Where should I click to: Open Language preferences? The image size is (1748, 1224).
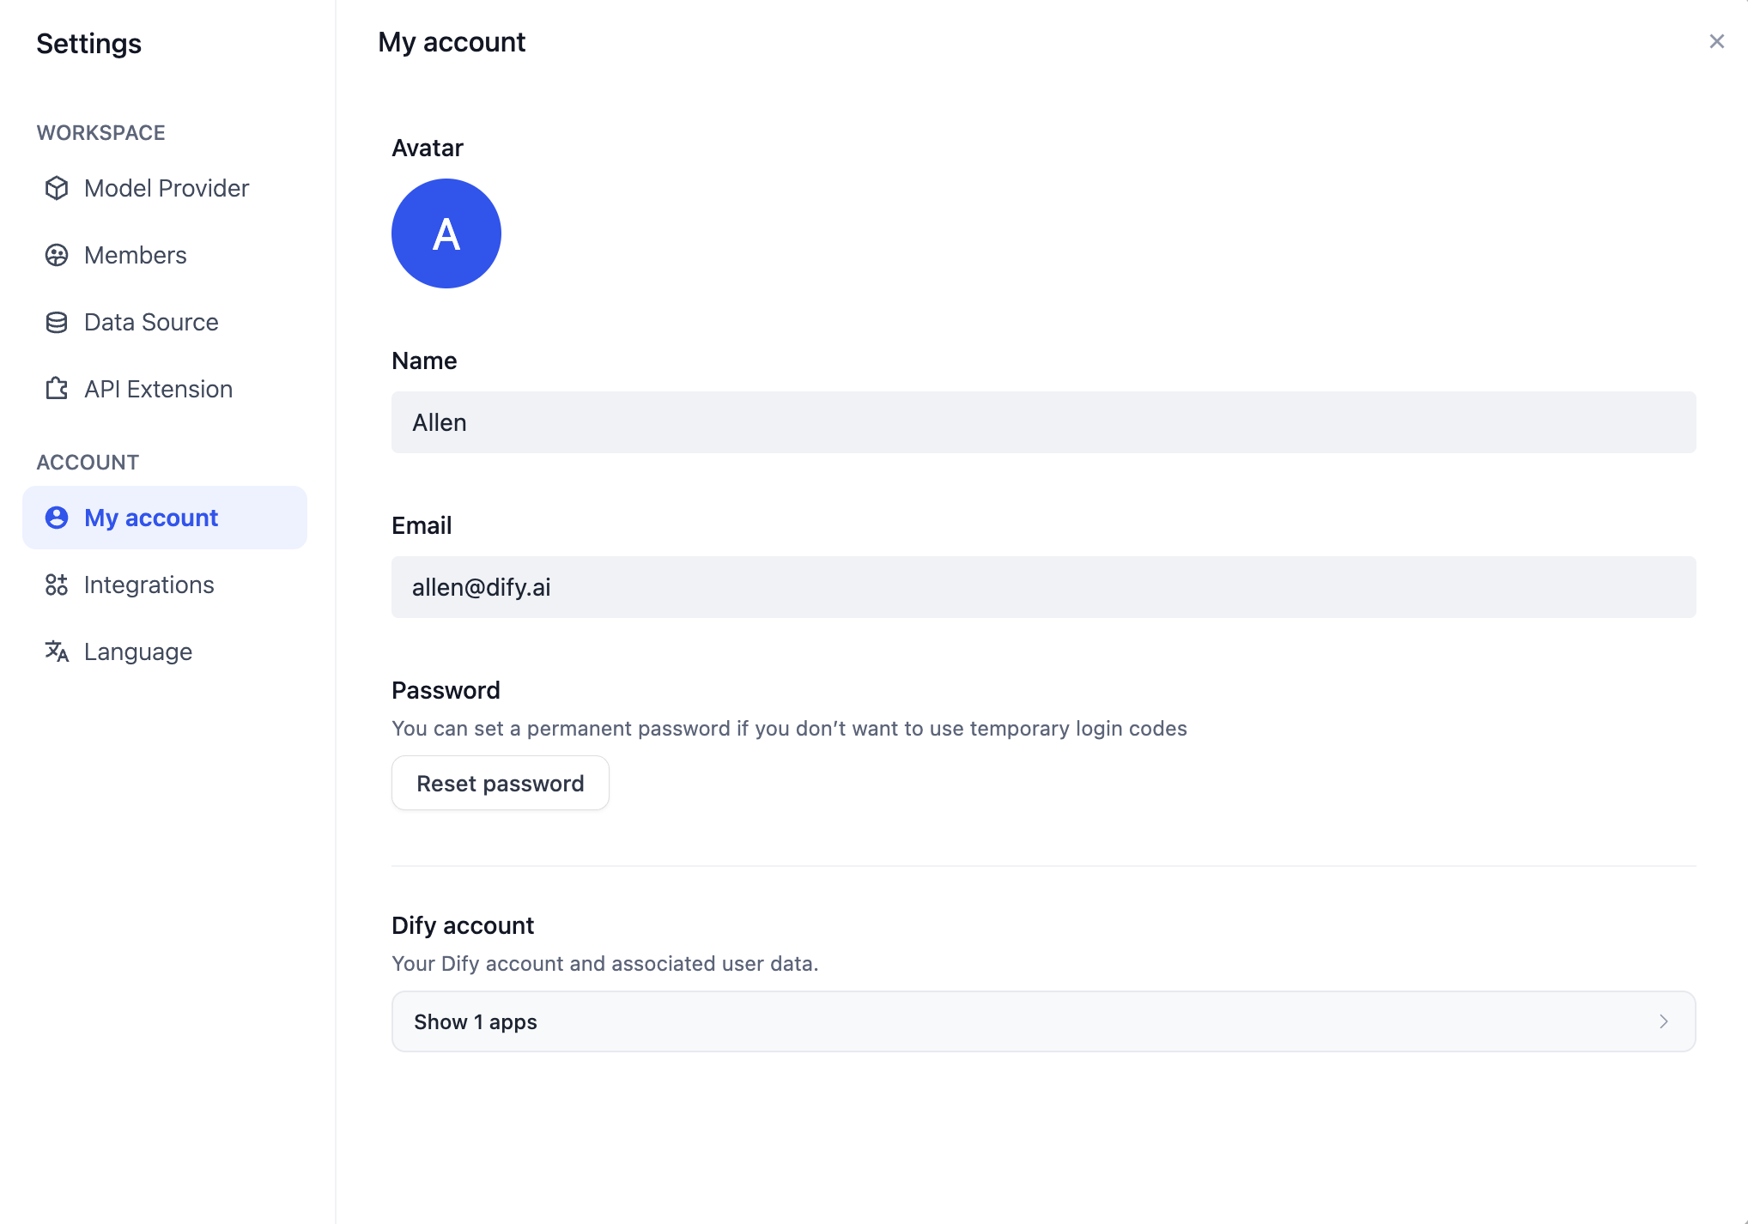click(165, 651)
